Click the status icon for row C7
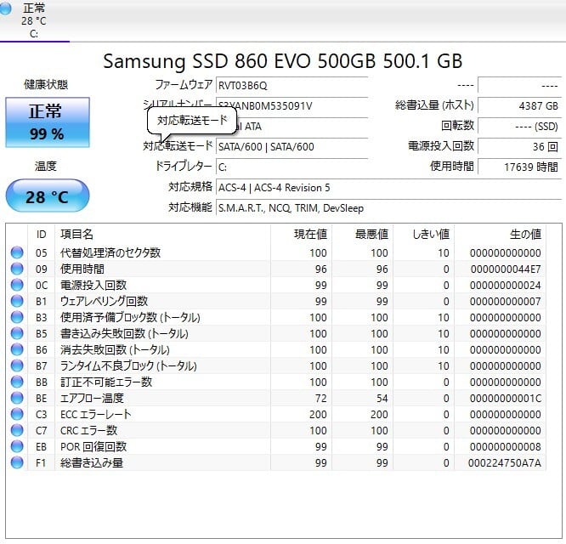This screenshot has height=544, width=566. tap(17, 430)
